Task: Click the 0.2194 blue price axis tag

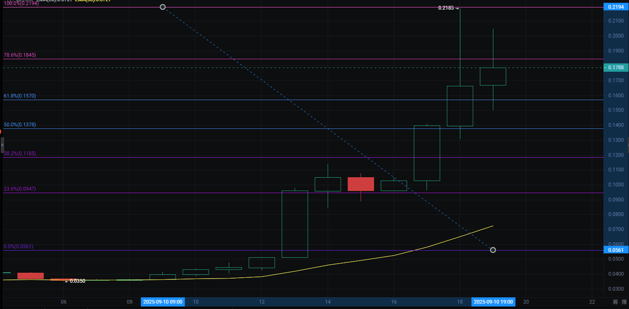Action: 616,7
